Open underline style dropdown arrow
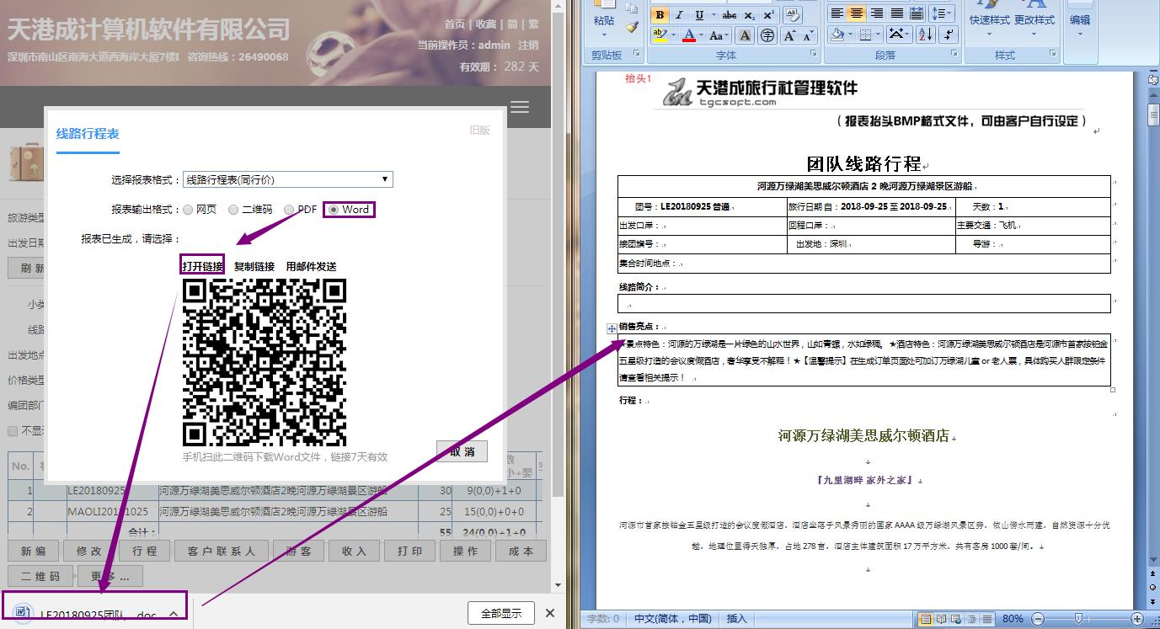 click(713, 15)
